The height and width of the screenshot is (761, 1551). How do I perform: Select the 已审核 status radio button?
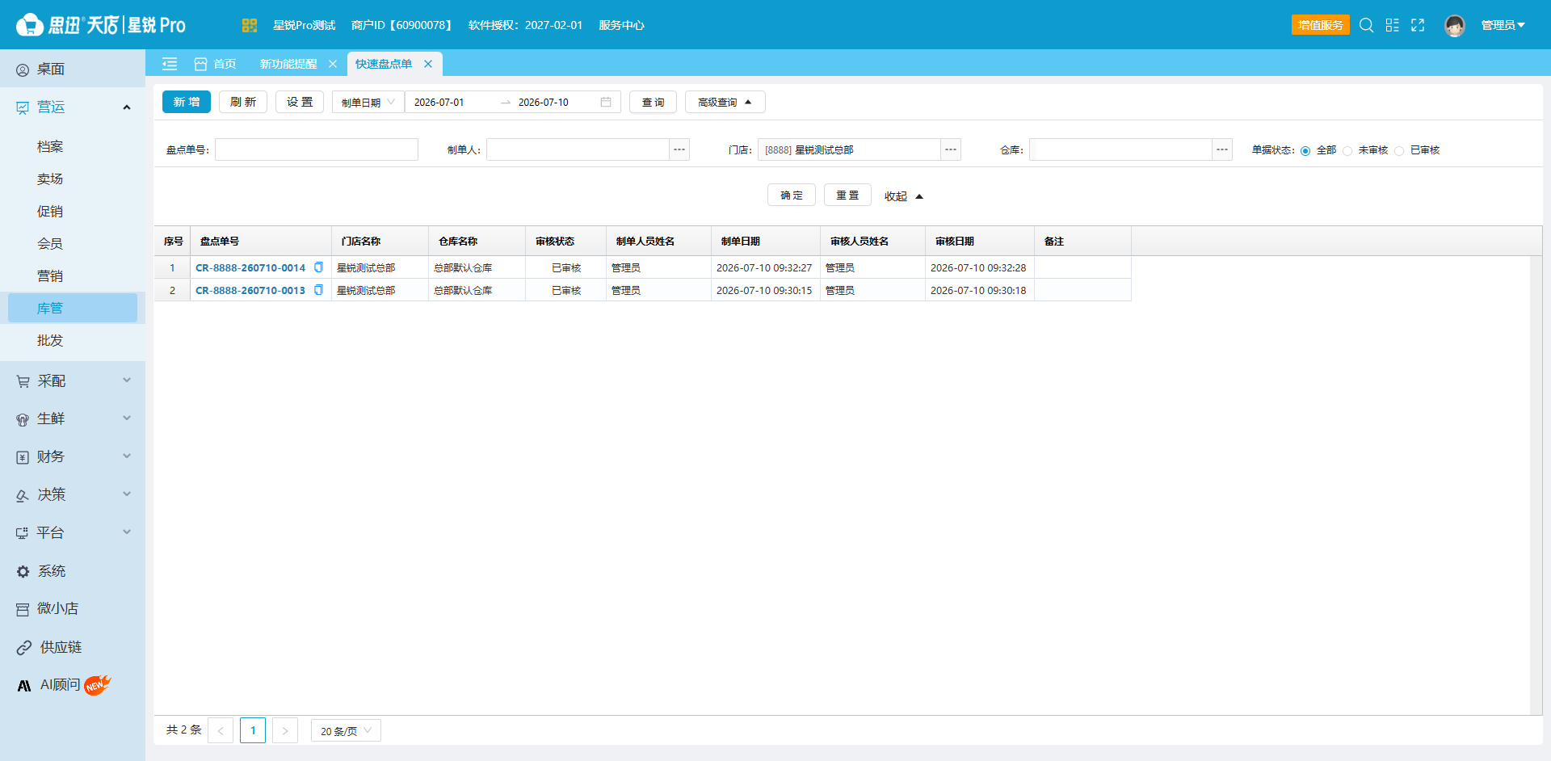(x=1399, y=151)
